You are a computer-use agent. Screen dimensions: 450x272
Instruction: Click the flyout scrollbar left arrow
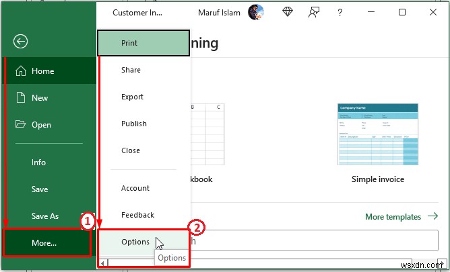point(103,263)
